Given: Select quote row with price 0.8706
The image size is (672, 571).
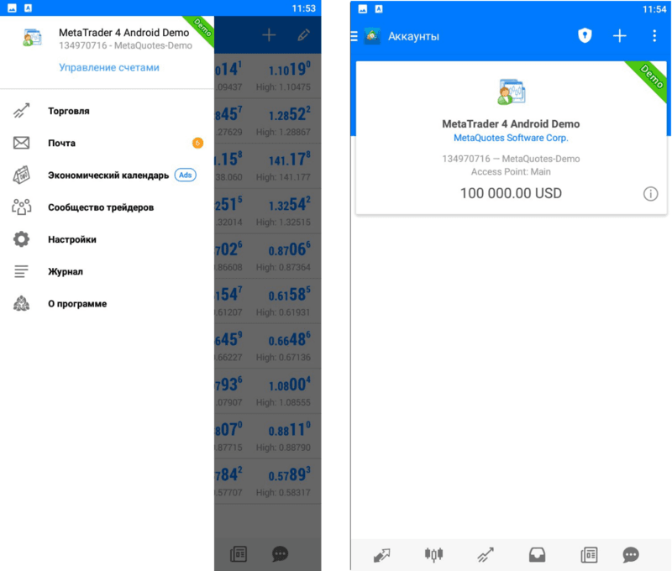Looking at the screenshot, I should coord(268,256).
